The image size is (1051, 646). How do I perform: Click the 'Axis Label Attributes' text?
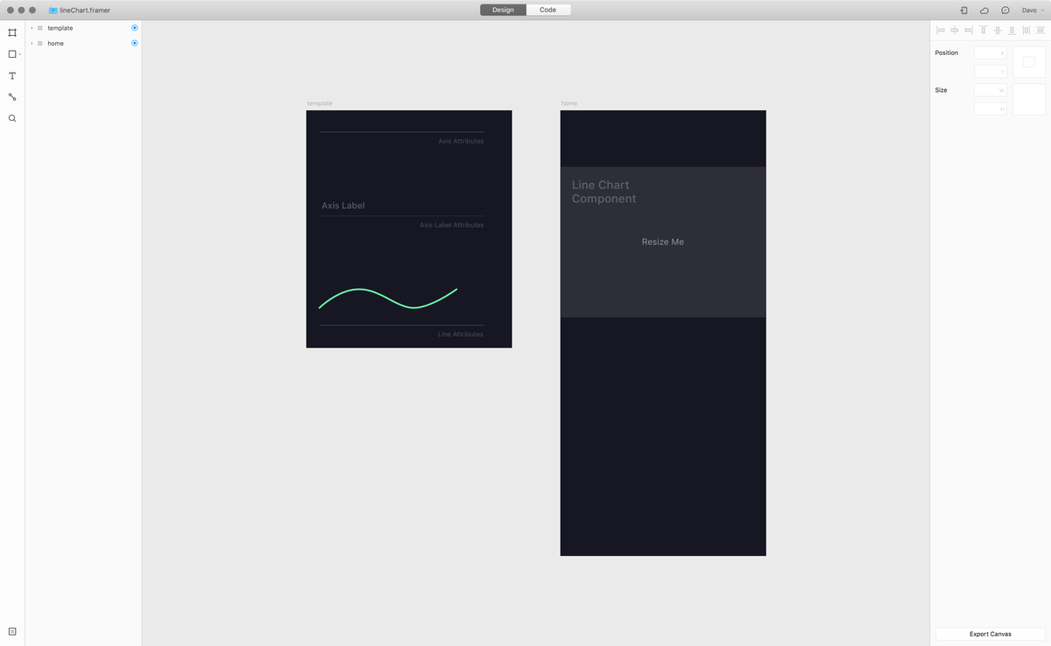tap(451, 225)
